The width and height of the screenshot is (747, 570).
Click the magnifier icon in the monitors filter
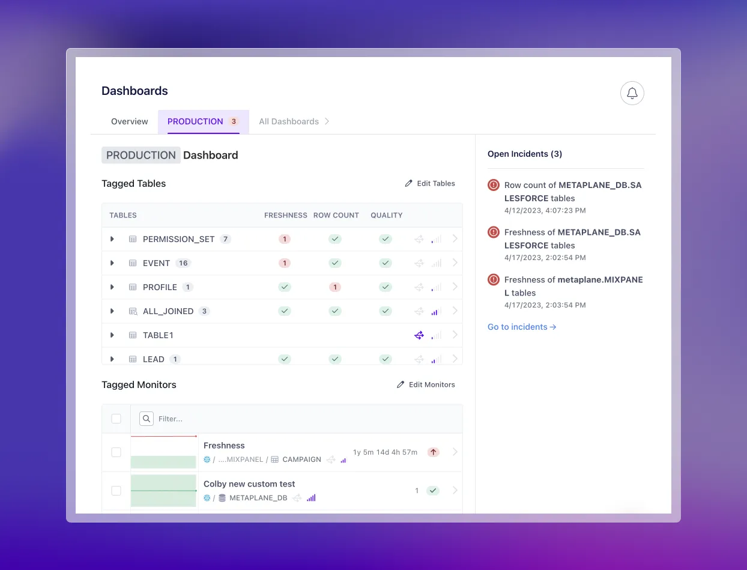(146, 419)
